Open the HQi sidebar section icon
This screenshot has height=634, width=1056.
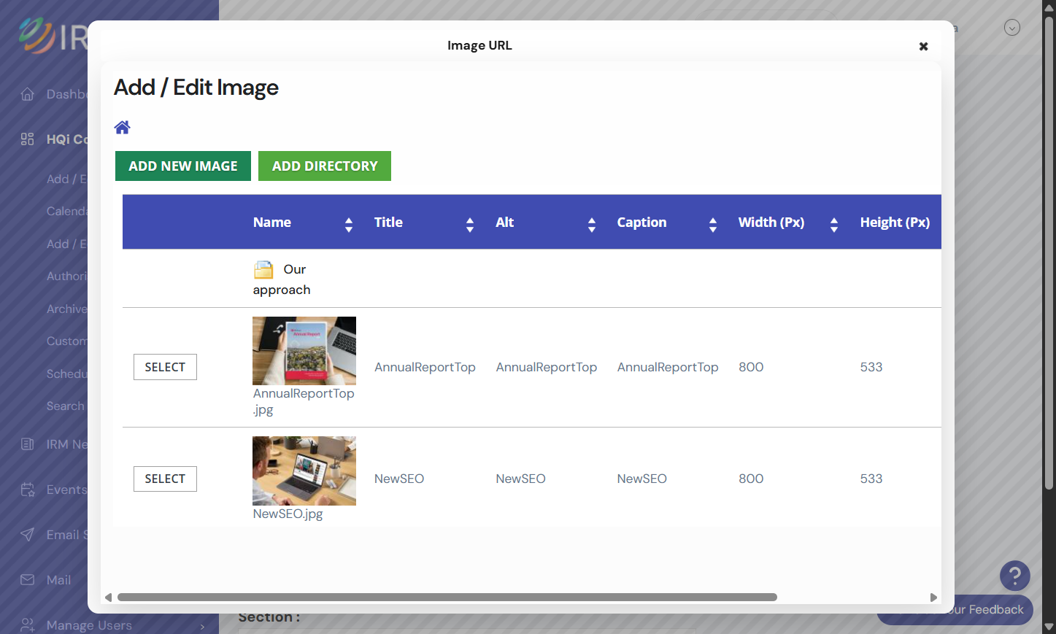point(28,139)
